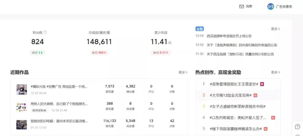Screen dimensions: 303x136
Task: Open 消息 in the top bar
Action: click(x=249, y=6)
